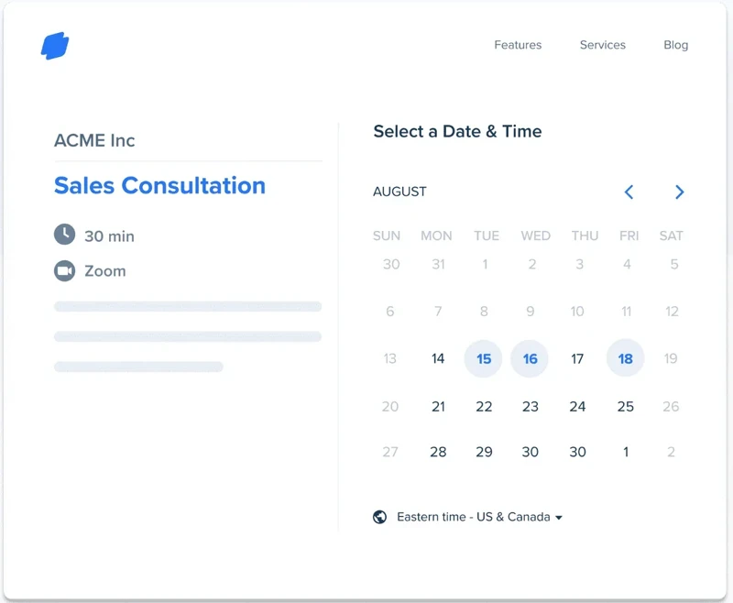
Task: Pick August 24 on the calendar
Action: click(577, 406)
